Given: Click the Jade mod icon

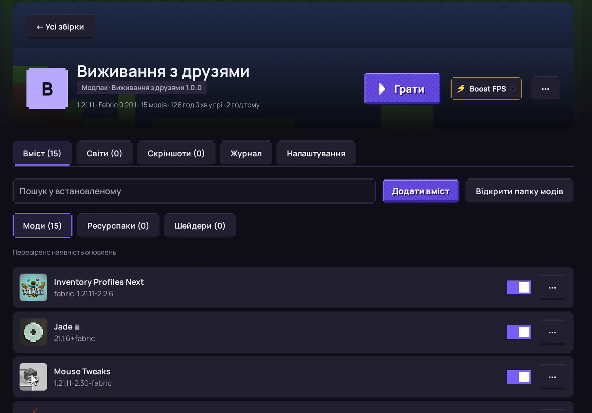Looking at the screenshot, I should [x=33, y=332].
